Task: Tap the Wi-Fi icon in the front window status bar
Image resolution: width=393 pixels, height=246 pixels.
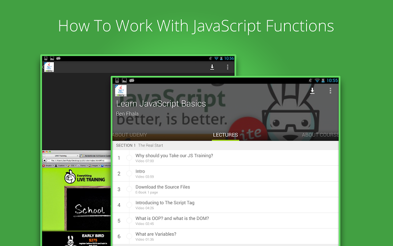Action: [317, 80]
